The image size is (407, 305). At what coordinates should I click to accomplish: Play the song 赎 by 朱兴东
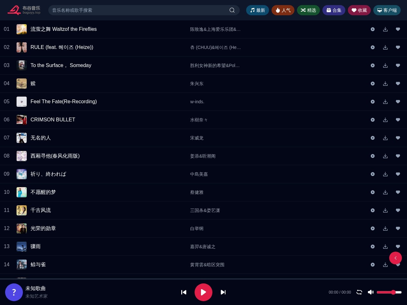click(x=373, y=84)
